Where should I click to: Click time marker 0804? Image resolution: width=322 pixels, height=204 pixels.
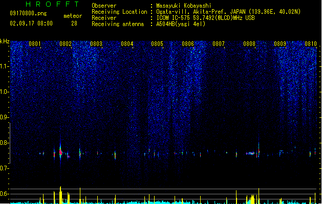tap(127, 44)
